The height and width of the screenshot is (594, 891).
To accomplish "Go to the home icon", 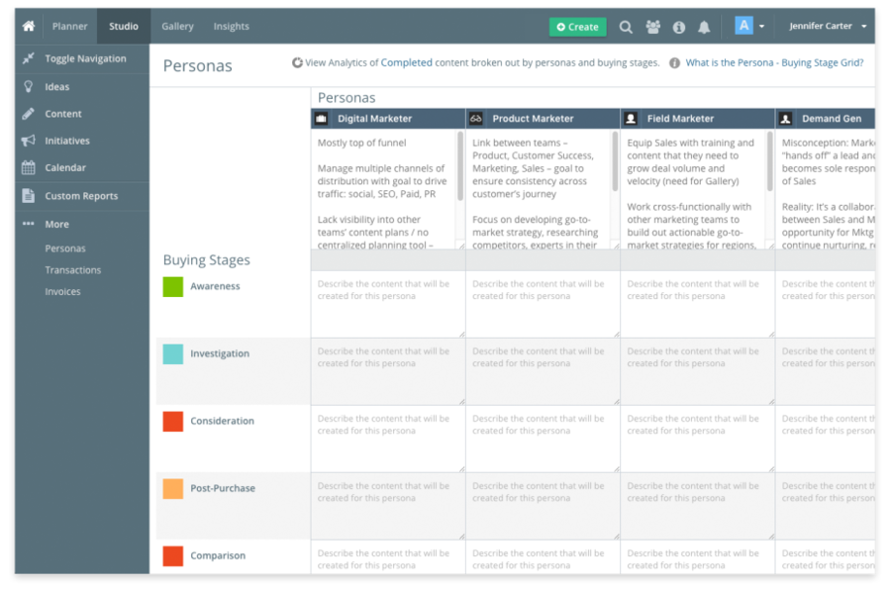I will click(29, 26).
